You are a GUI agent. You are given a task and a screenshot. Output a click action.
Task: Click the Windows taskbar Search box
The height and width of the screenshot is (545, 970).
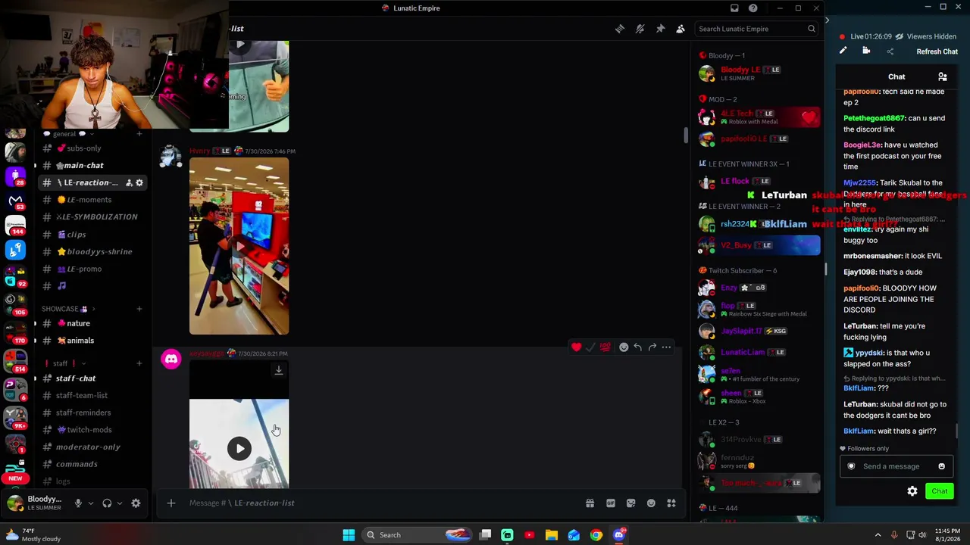[x=418, y=535]
